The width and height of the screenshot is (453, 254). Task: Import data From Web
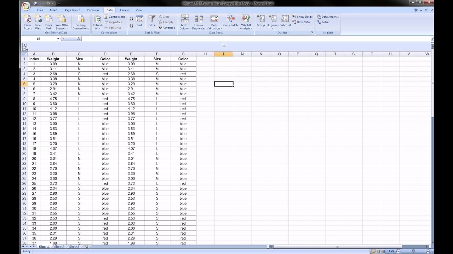tap(38, 22)
